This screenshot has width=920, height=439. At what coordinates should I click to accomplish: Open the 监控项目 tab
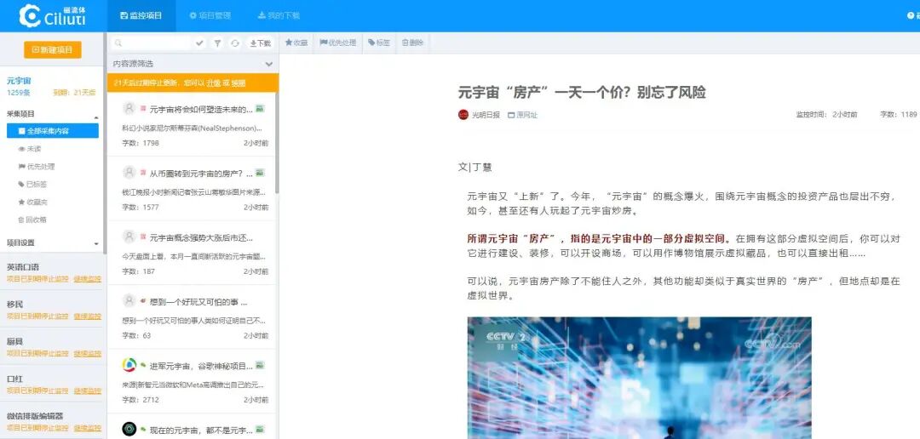141,16
